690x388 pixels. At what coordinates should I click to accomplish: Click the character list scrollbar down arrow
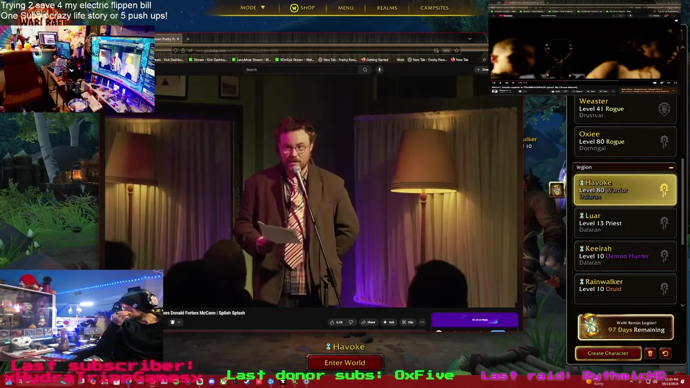(x=684, y=305)
